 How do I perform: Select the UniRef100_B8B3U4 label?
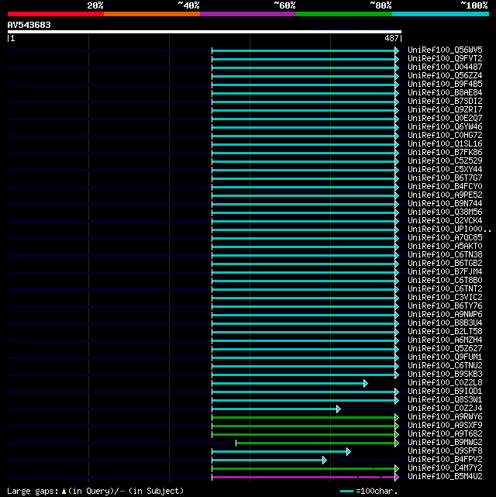(445, 323)
